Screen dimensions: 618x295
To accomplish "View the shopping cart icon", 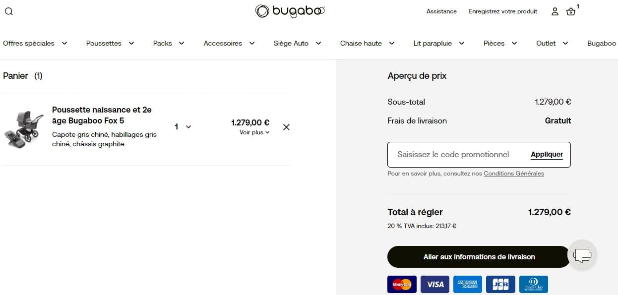I will pos(570,12).
